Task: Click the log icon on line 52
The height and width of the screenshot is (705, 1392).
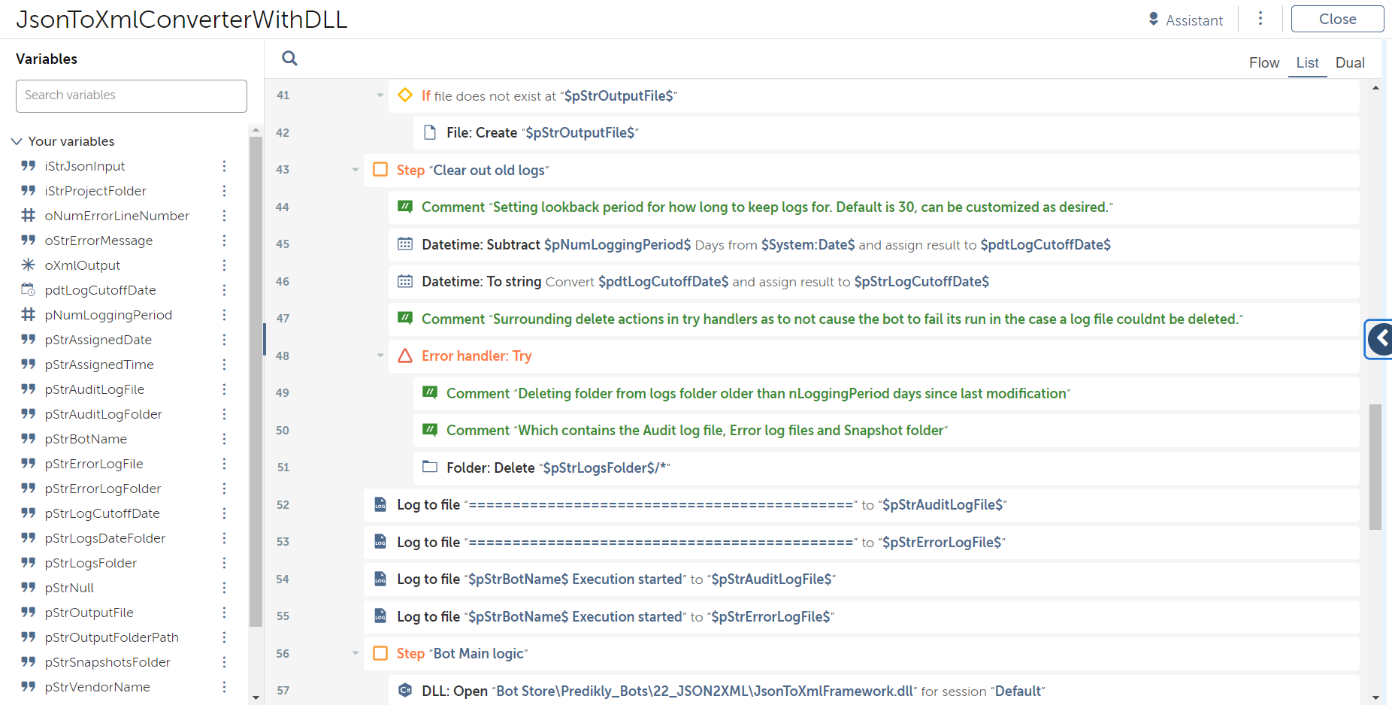Action: (x=380, y=504)
